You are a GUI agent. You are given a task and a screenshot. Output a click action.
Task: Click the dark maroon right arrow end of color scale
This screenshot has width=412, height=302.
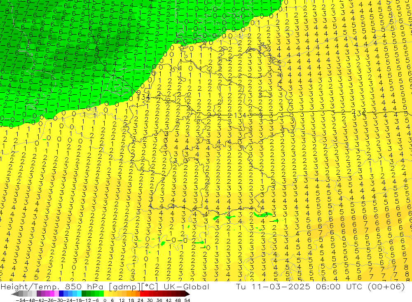(187, 294)
